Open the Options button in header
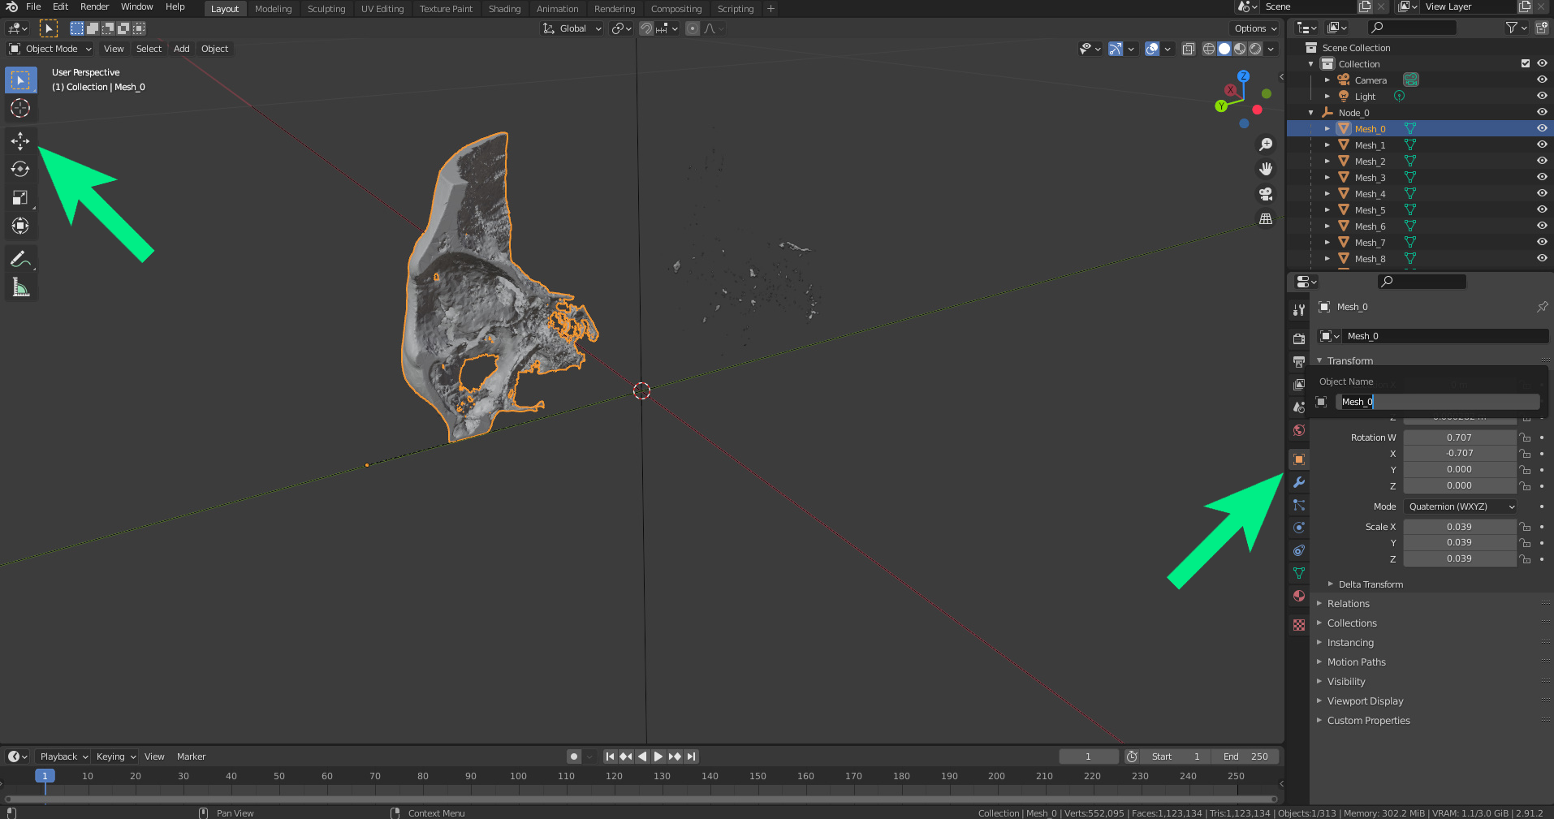 (x=1254, y=28)
